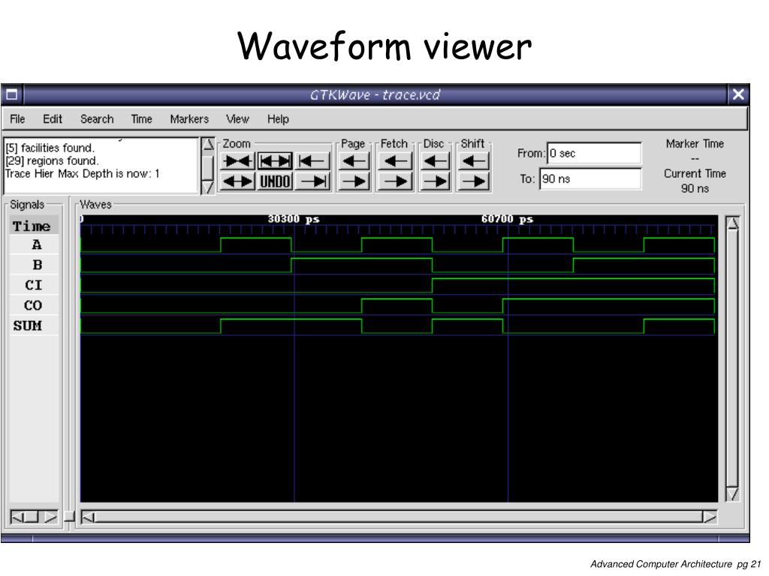Click the Shift left arrow

pyautogui.click(x=473, y=161)
